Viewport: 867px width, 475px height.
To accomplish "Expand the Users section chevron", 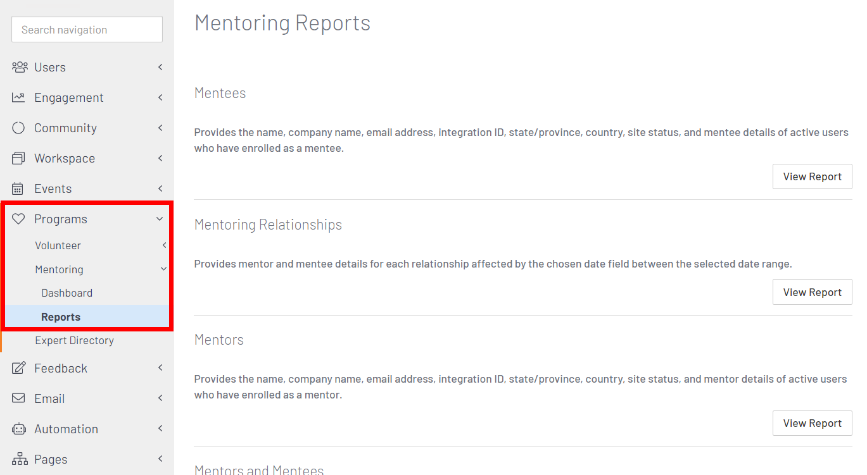I will [x=160, y=67].
